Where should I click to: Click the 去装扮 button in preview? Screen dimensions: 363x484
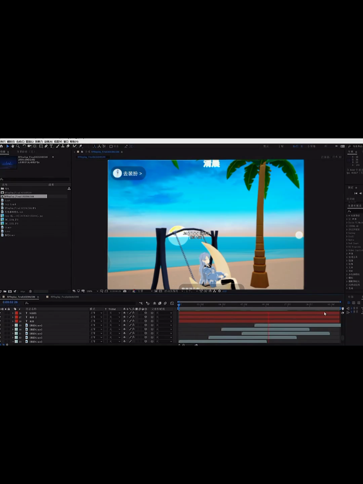[128, 173]
